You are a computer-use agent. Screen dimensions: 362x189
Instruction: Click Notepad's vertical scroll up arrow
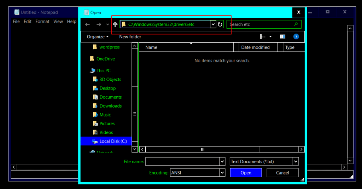350,28
